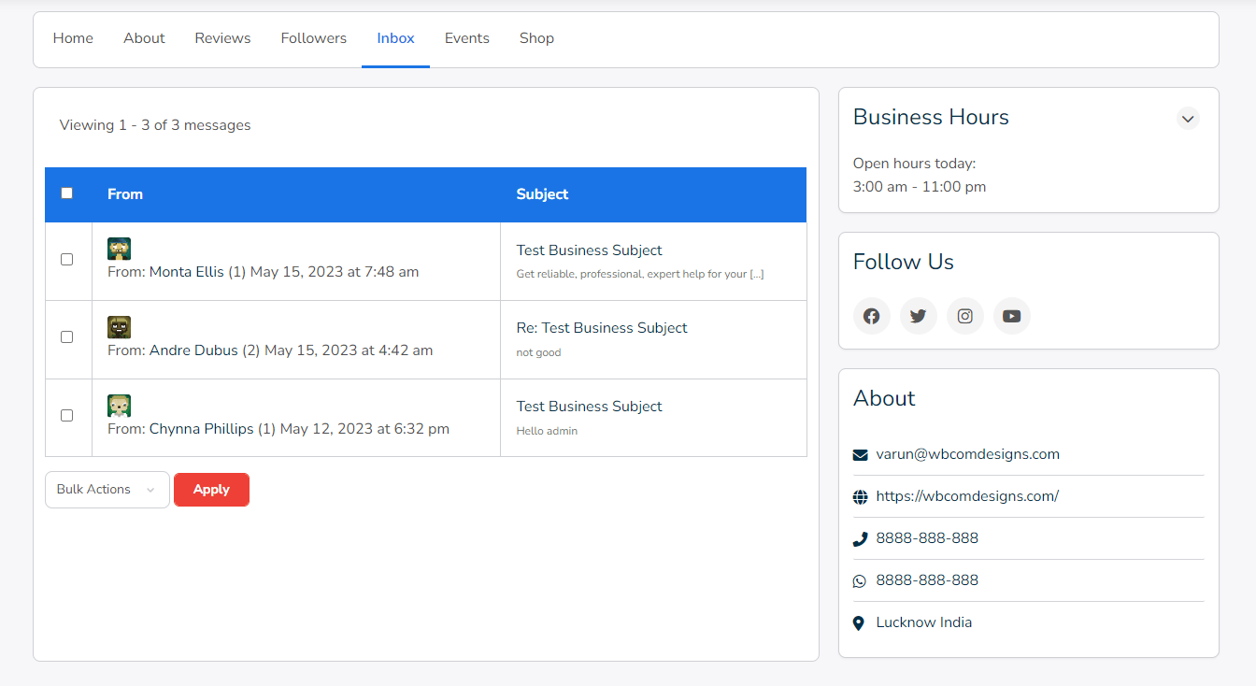Click Chynna Phillips's avatar image
1256x686 pixels.
point(119,406)
